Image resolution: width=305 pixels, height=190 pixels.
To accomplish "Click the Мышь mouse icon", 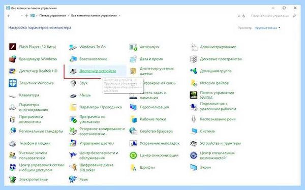I will (x=73, y=96).
